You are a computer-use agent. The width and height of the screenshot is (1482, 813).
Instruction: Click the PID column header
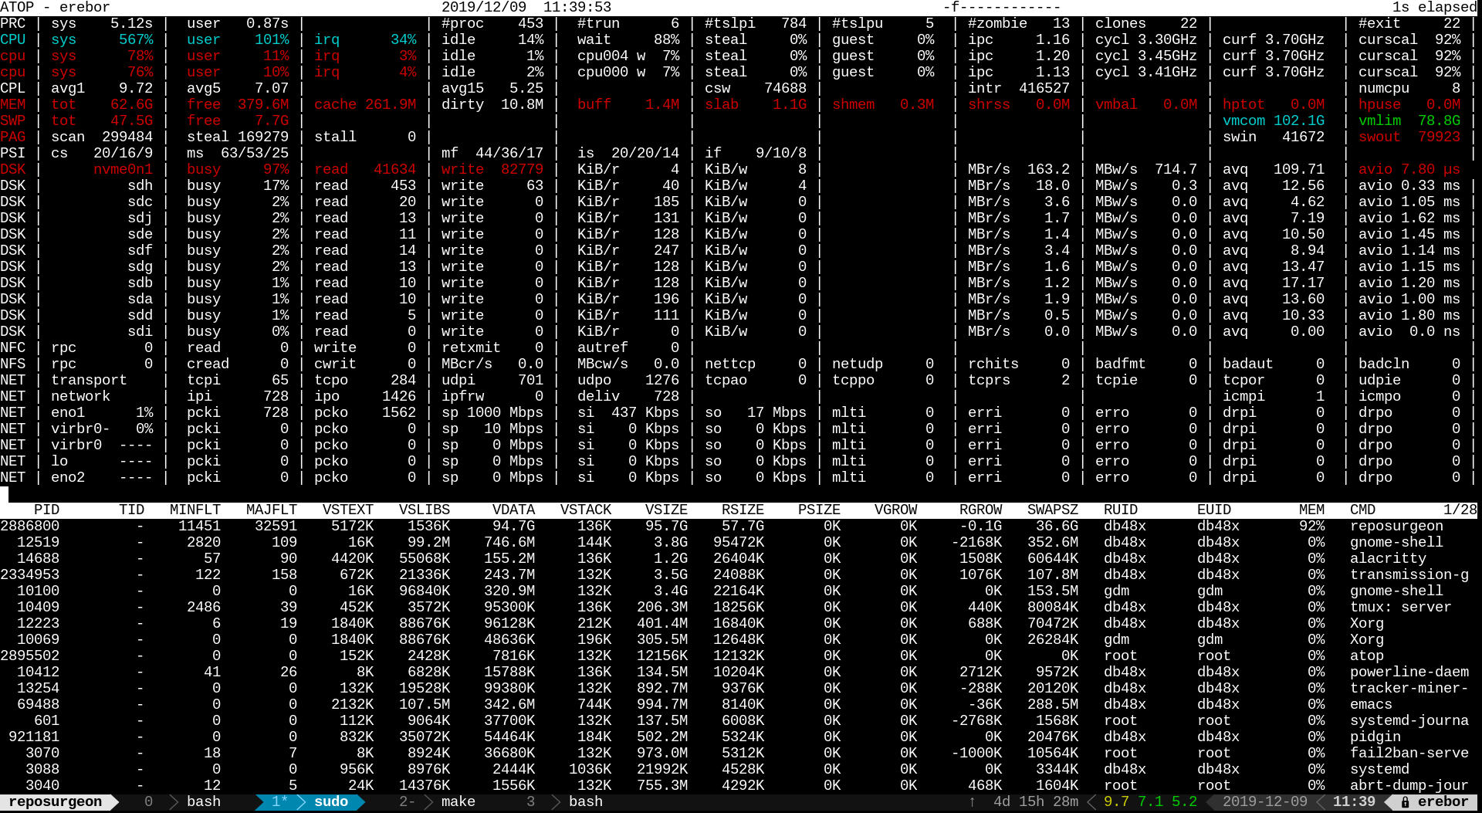[47, 510]
